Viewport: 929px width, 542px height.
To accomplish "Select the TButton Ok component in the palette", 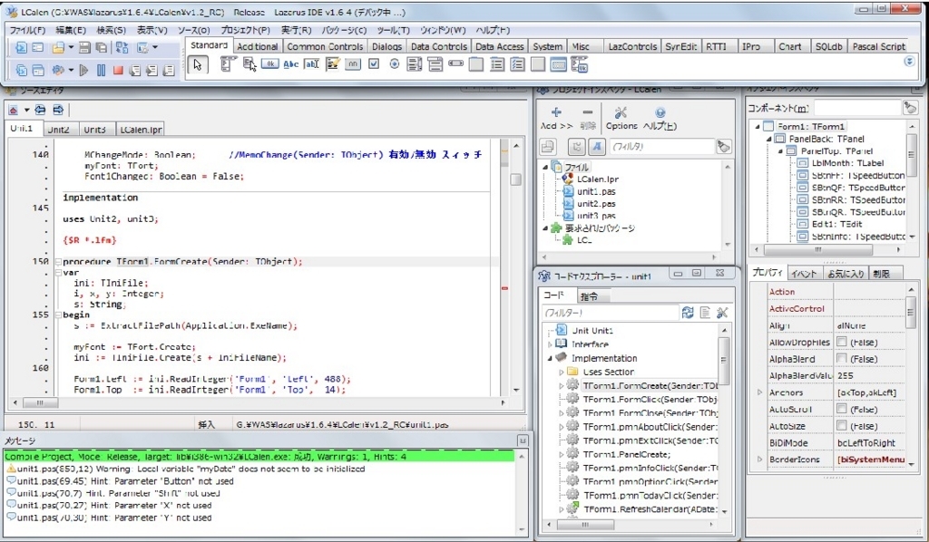I will click(269, 64).
